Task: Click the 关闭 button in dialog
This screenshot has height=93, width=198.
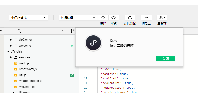Action: coord(166,59)
